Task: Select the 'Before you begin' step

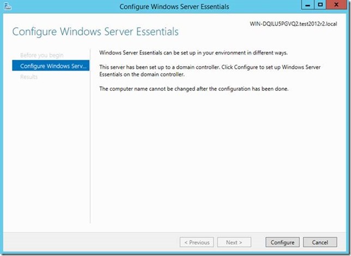Action: 41,55
